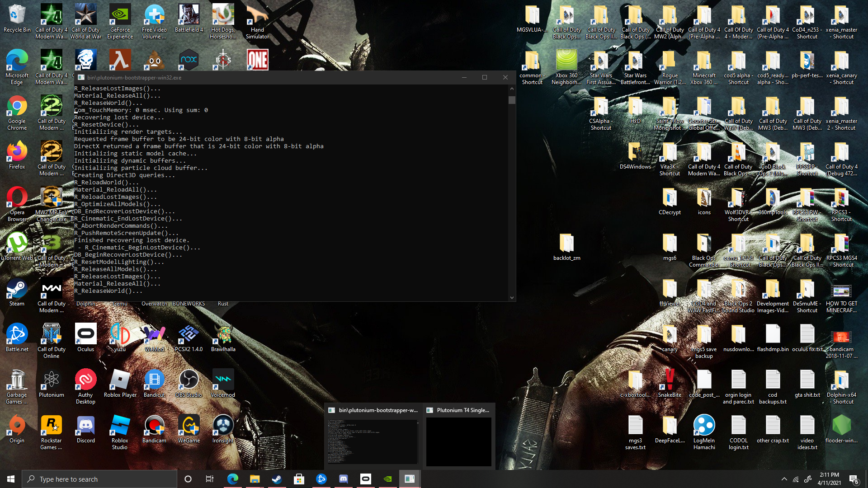Open the notification center in taskbar
This screenshot has height=488, width=868.
tap(854, 479)
